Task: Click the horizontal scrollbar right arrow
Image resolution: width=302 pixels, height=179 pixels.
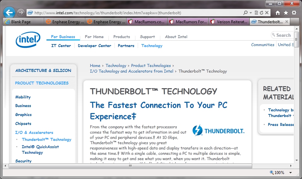Action: [x=291, y=166]
